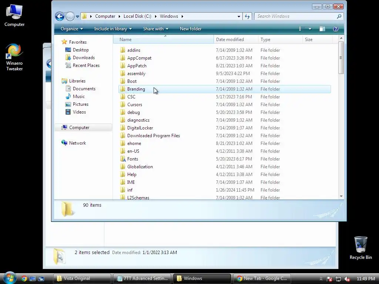
Task: Click the scrollbar up arrow in the file list
Action: tap(341, 38)
